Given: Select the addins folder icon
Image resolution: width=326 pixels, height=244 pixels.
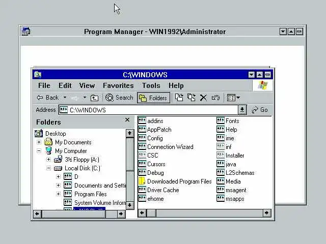Looking at the screenshot, I should (142, 121).
